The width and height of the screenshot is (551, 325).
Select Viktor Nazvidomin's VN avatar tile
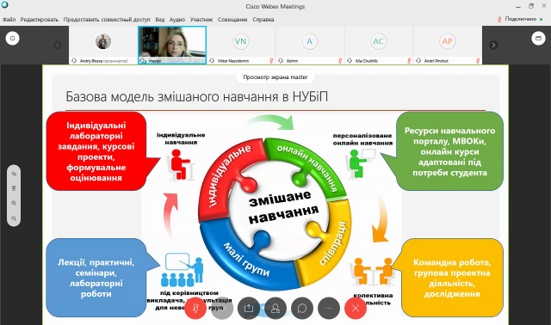pos(241,45)
